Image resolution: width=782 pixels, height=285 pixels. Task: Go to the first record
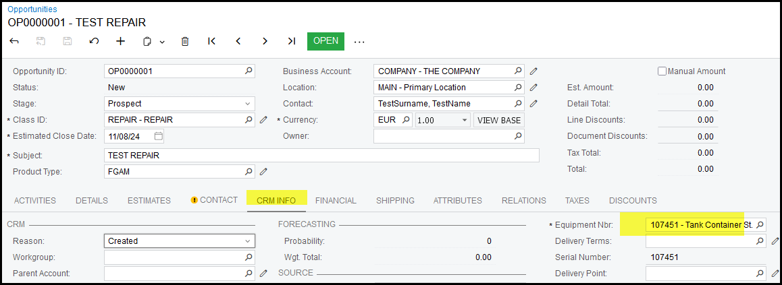click(211, 41)
